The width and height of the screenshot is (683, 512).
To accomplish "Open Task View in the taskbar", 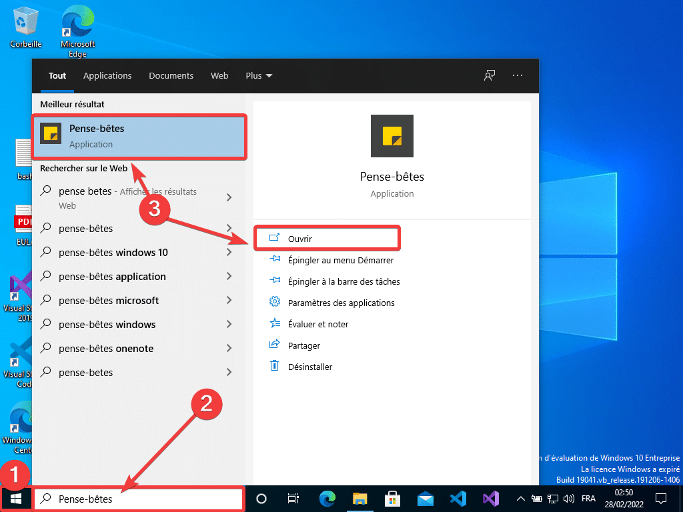I will click(x=293, y=499).
